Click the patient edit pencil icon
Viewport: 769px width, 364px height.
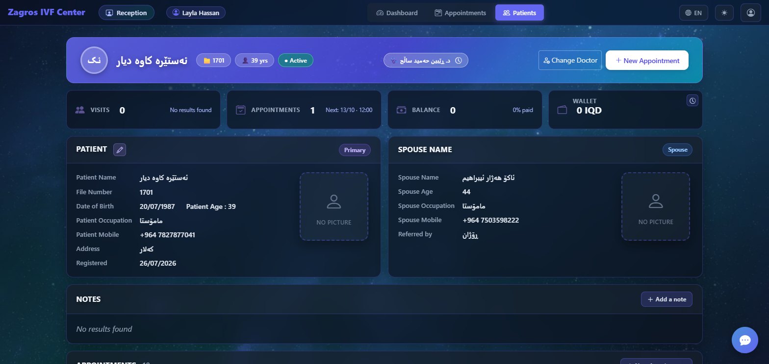pyautogui.click(x=120, y=150)
